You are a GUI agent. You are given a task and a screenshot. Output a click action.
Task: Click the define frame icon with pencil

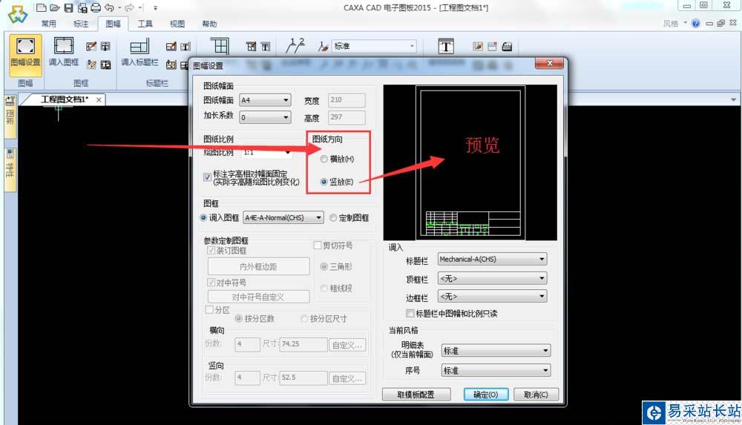(x=91, y=47)
